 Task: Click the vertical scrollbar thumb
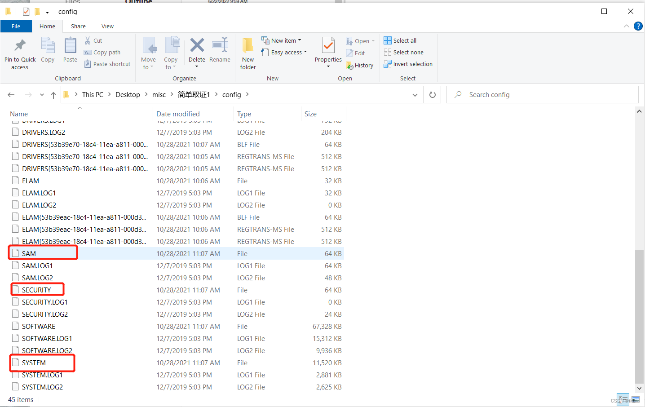pos(639,316)
